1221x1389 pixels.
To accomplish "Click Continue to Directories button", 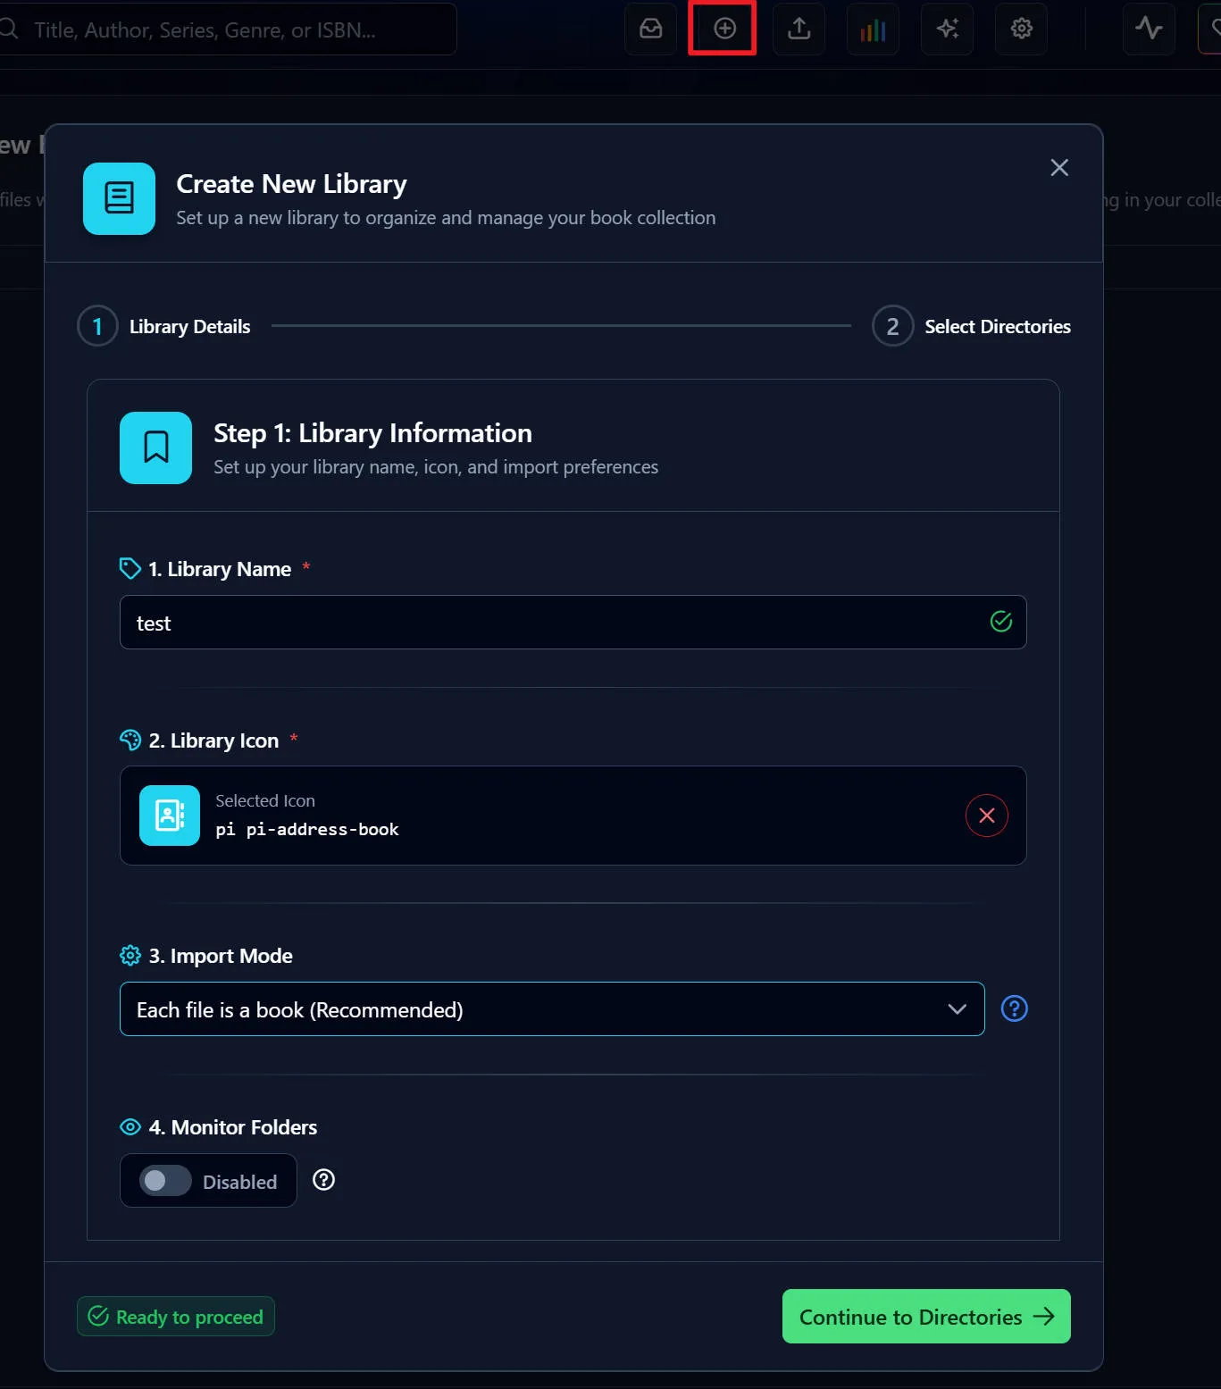I will (925, 1316).
